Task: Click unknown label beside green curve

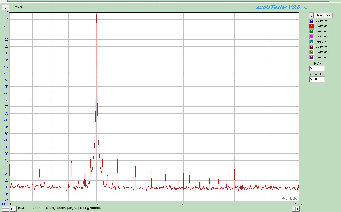Action: pyautogui.click(x=321, y=31)
